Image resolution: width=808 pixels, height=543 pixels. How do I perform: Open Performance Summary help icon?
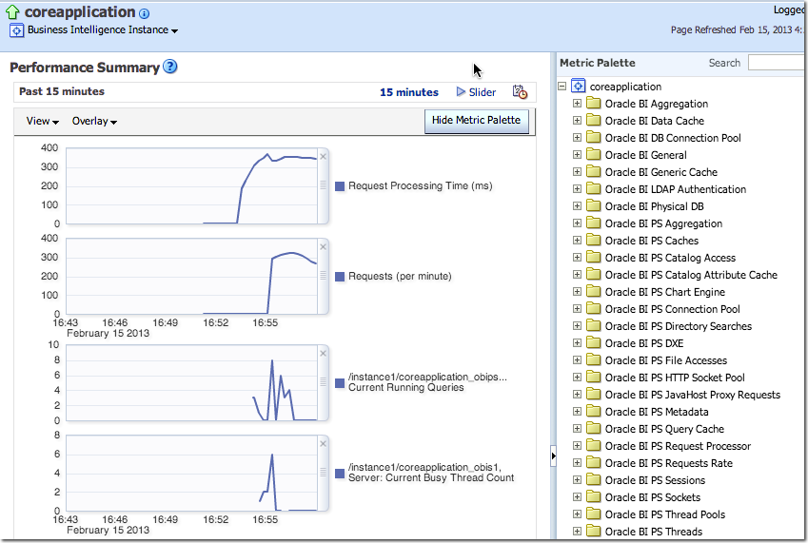(170, 67)
